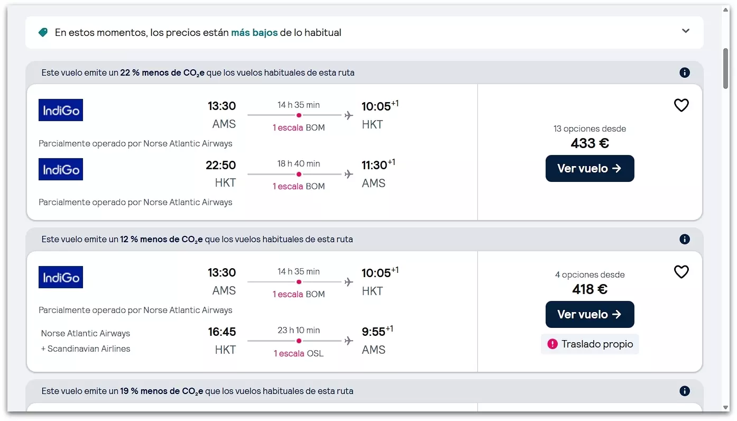The image size is (737, 421).
Task: Click the scrollbar up arrow
Action: pos(725,10)
